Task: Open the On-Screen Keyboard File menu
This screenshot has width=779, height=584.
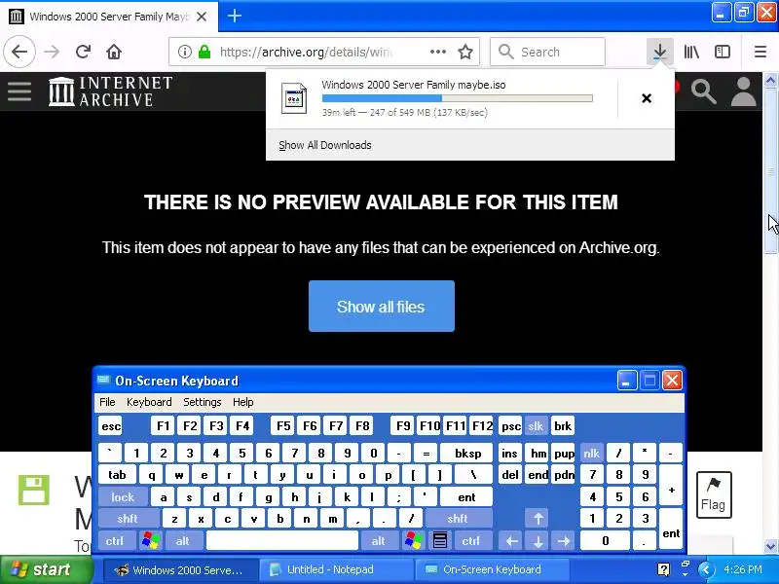Action: tap(107, 402)
